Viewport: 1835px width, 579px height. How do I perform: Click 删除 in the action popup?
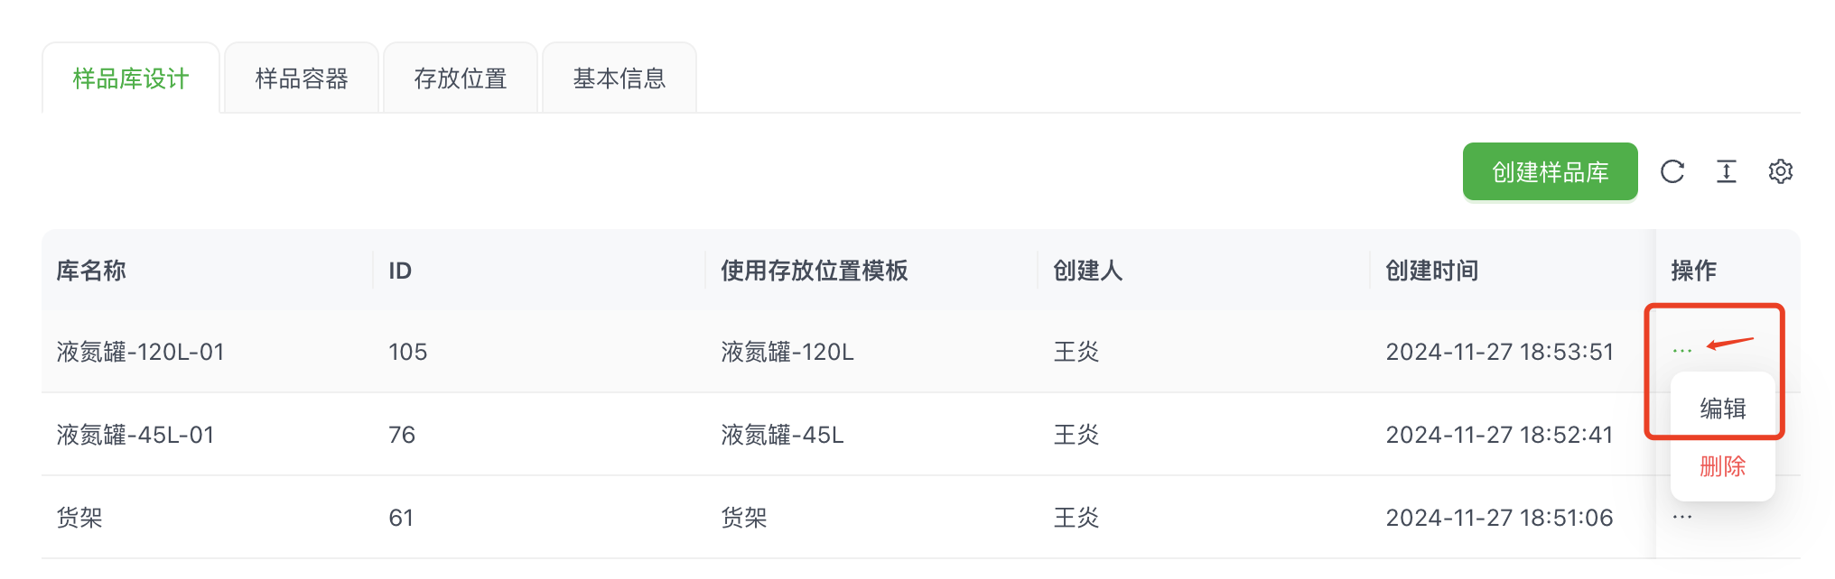coord(1722,466)
